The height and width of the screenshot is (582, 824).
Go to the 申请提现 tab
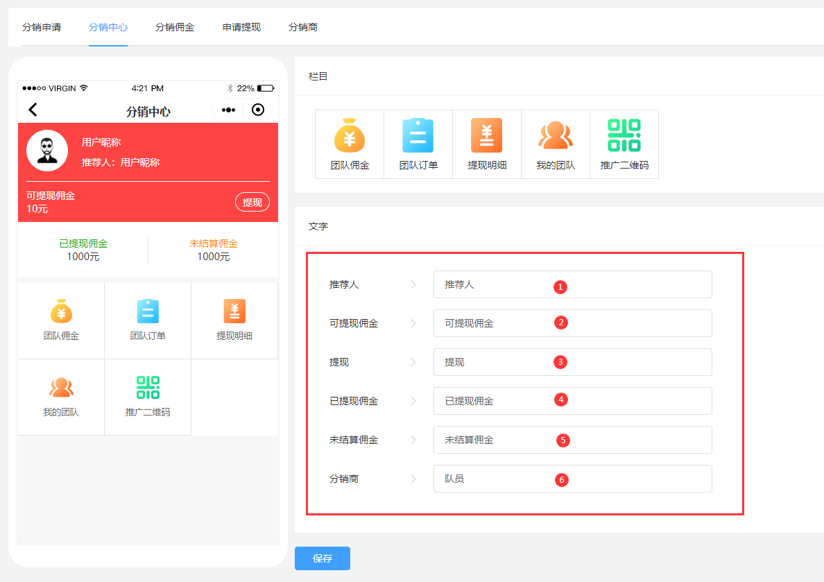click(x=242, y=27)
